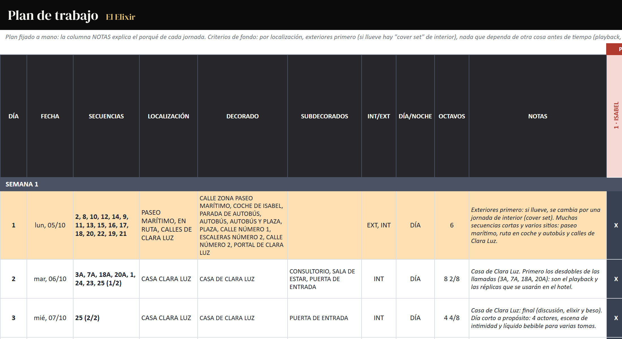The width and height of the screenshot is (622, 339).
Task: Select the El Elixir project subtitle
Action: [x=120, y=17]
